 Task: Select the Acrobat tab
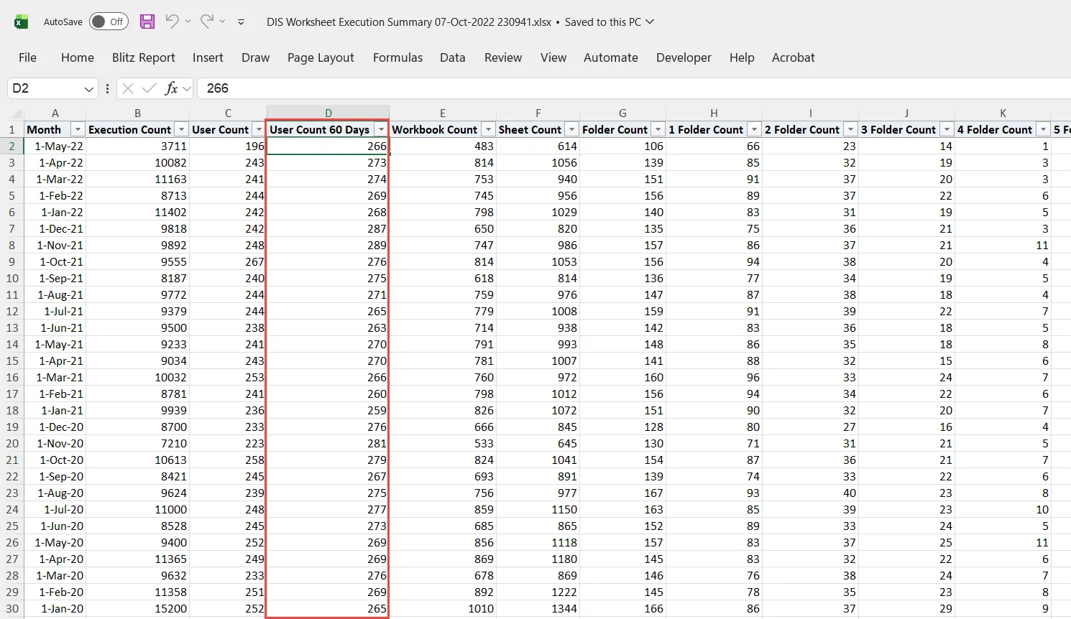(x=794, y=57)
